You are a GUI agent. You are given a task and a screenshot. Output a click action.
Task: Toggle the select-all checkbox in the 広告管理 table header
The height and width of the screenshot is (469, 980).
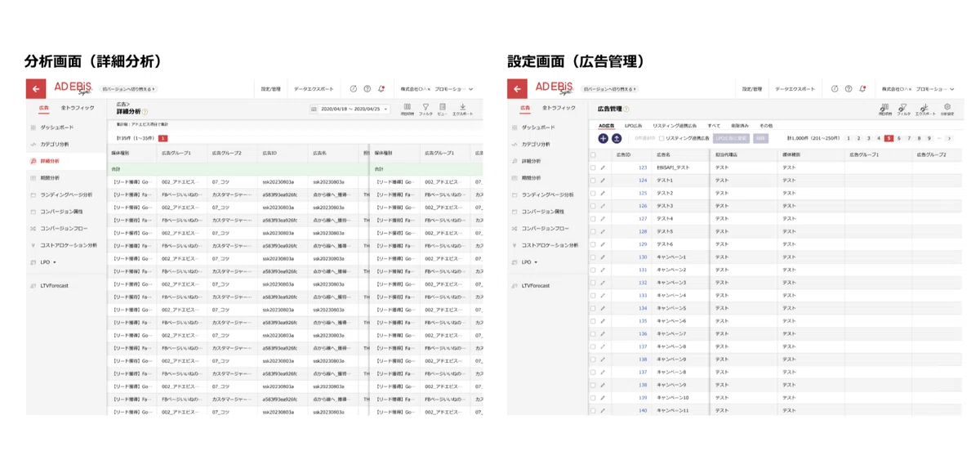coord(593,154)
